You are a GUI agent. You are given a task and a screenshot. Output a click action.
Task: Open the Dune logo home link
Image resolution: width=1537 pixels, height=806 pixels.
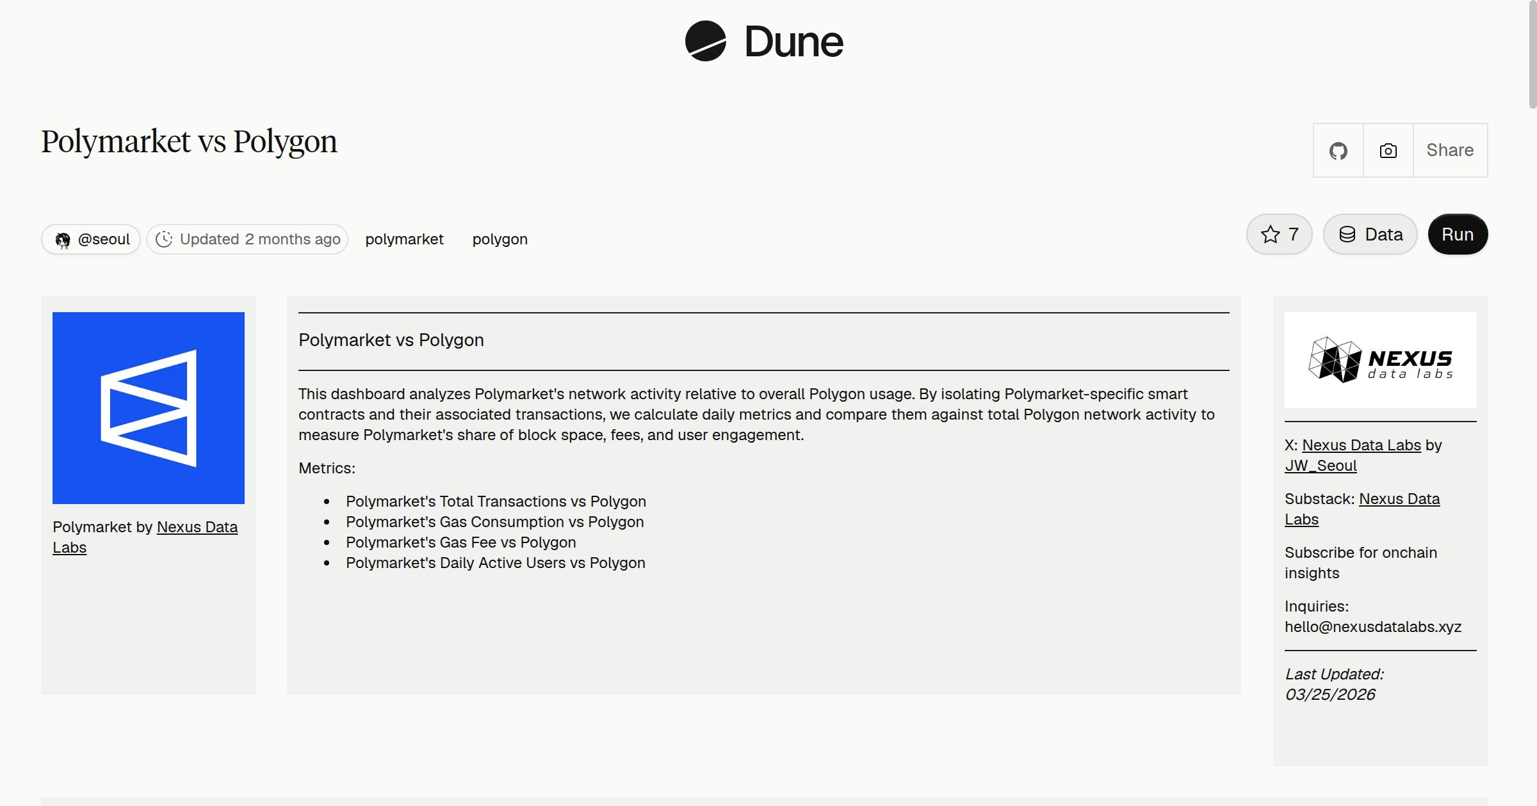[764, 42]
